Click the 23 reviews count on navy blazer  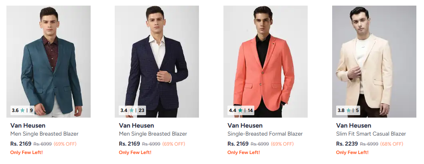(x=142, y=110)
